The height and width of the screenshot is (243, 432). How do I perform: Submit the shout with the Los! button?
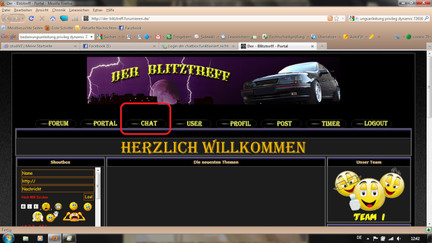tap(88, 196)
